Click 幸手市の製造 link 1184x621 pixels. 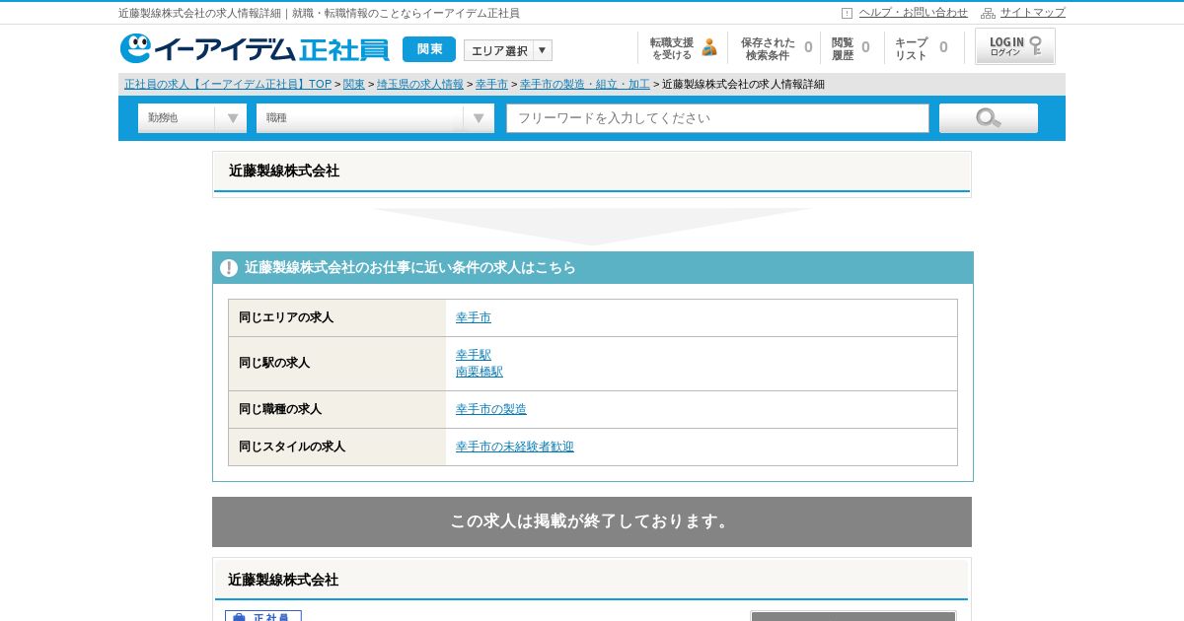[x=491, y=409]
